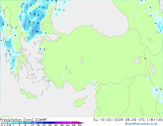Select the 40–45 mm magenta legend swatch
The width and height of the screenshot is (163, 126).
[x=70, y=123]
